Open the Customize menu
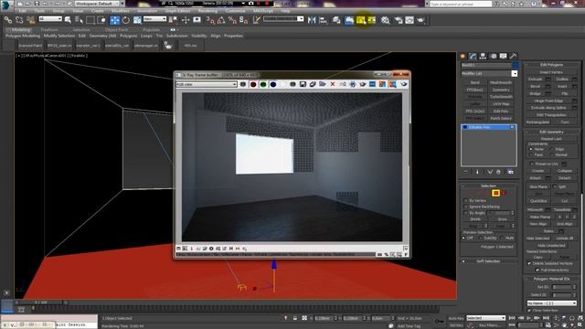 coord(235,11)
